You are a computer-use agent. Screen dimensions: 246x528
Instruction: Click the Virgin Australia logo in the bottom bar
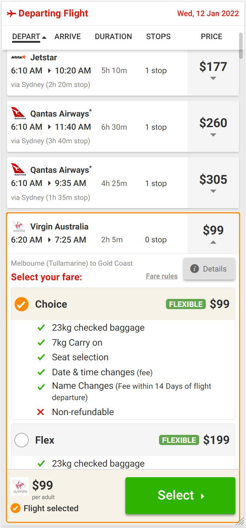(x=19, y=486)
